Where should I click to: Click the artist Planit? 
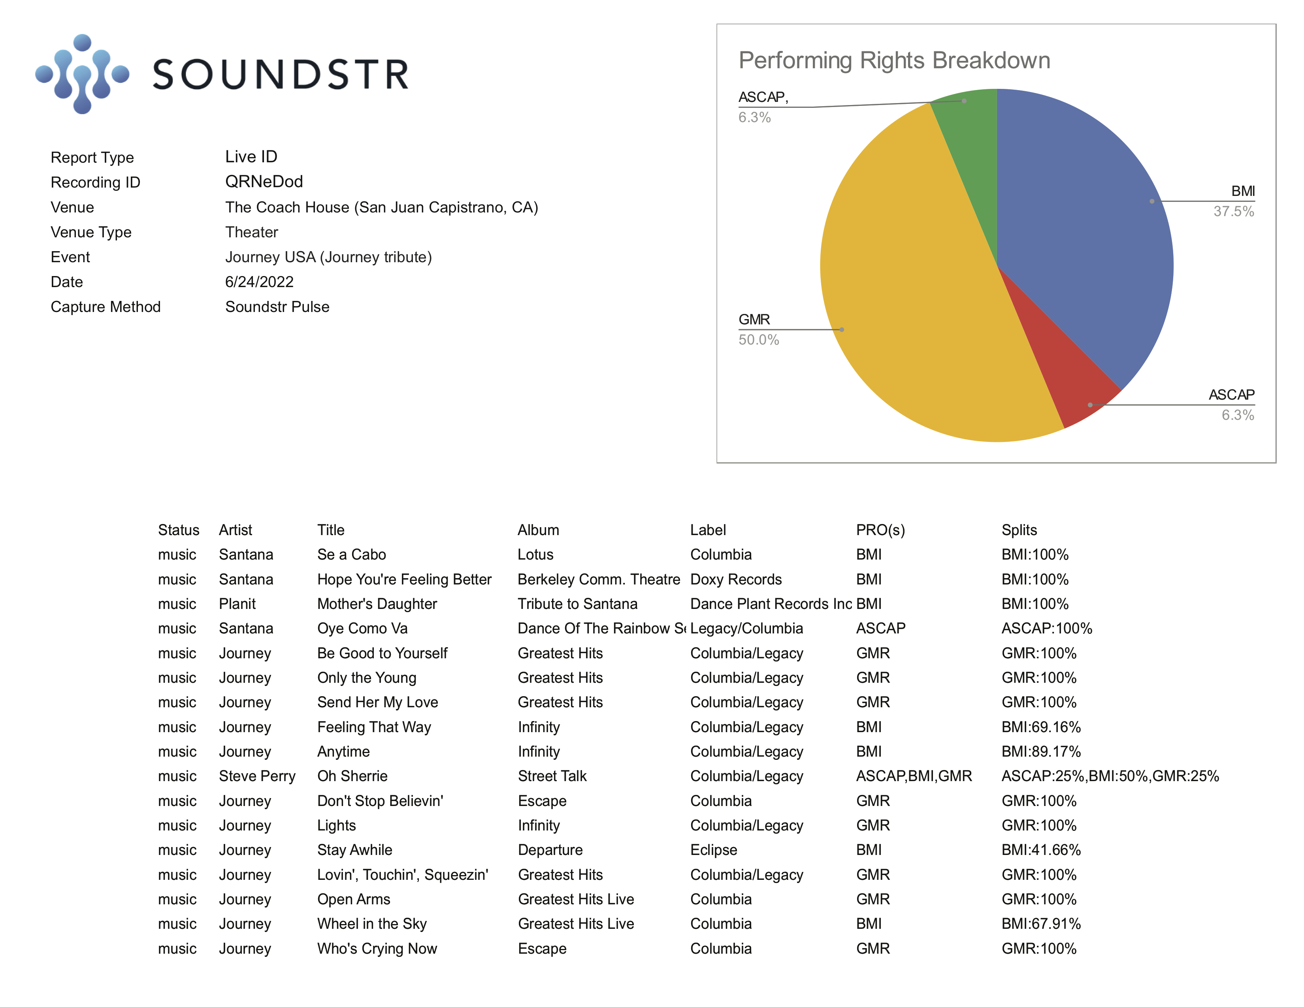pos(237,604)
